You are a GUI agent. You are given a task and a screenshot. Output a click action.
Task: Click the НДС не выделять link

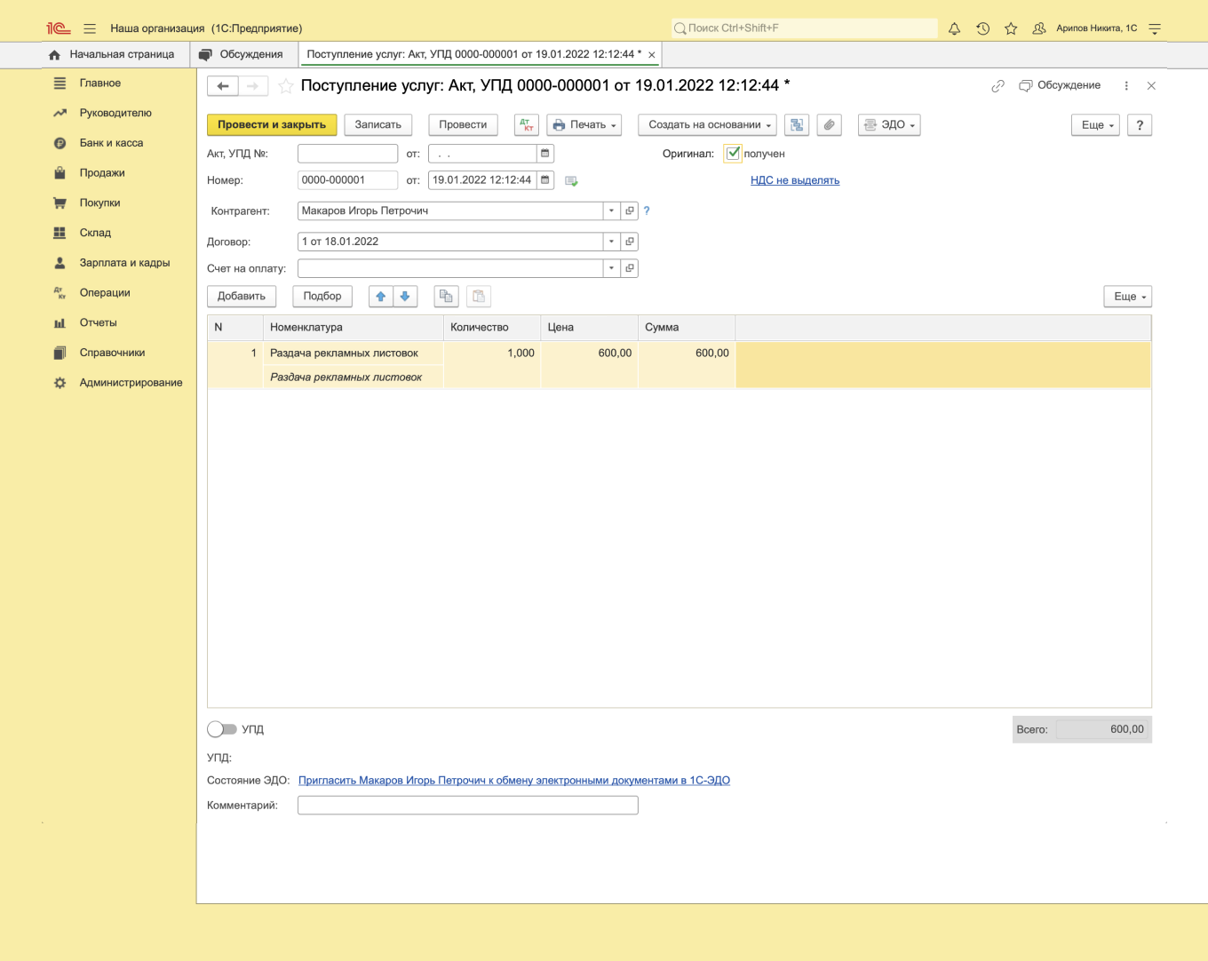(x=794, y=180)
